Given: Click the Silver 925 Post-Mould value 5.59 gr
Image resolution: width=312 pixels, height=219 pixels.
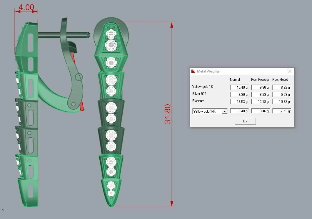Looking at the screenshot, I should coord(282,94).
